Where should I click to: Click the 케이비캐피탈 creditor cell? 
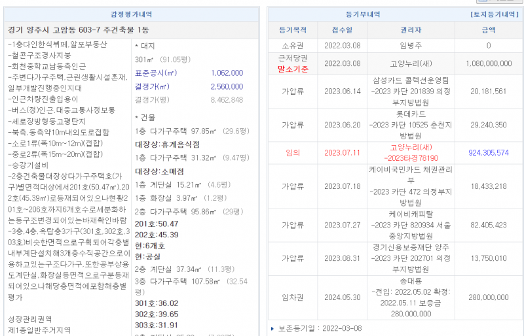(x=411, y=224)
